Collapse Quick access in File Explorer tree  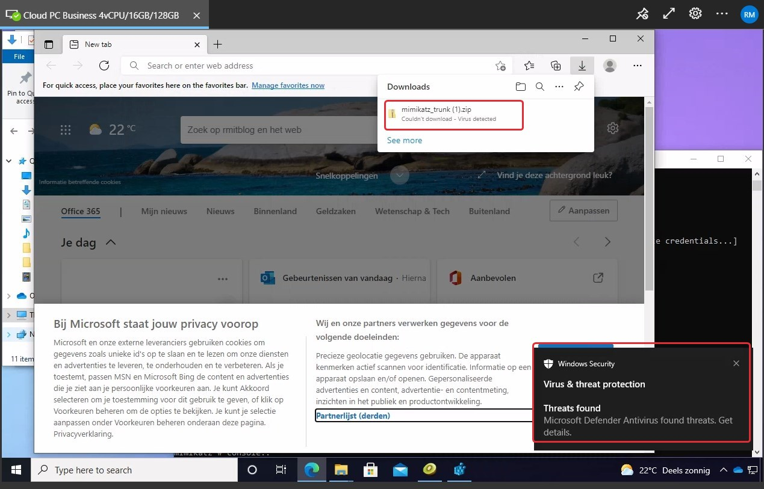tap(9, 161)
